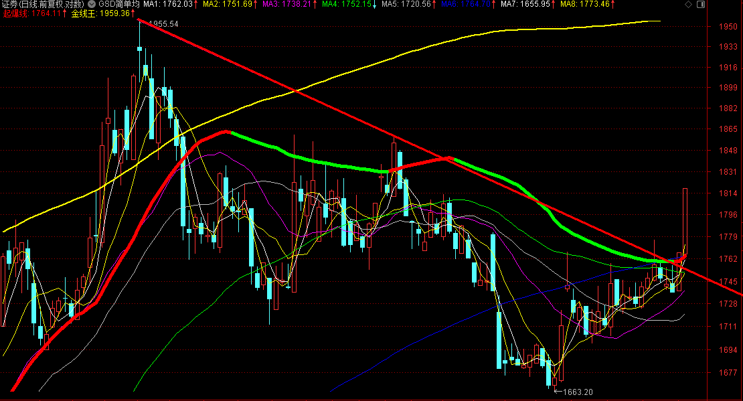
Task: Click the GSD简单均 indicator name
Action: [x=120, y=4]
